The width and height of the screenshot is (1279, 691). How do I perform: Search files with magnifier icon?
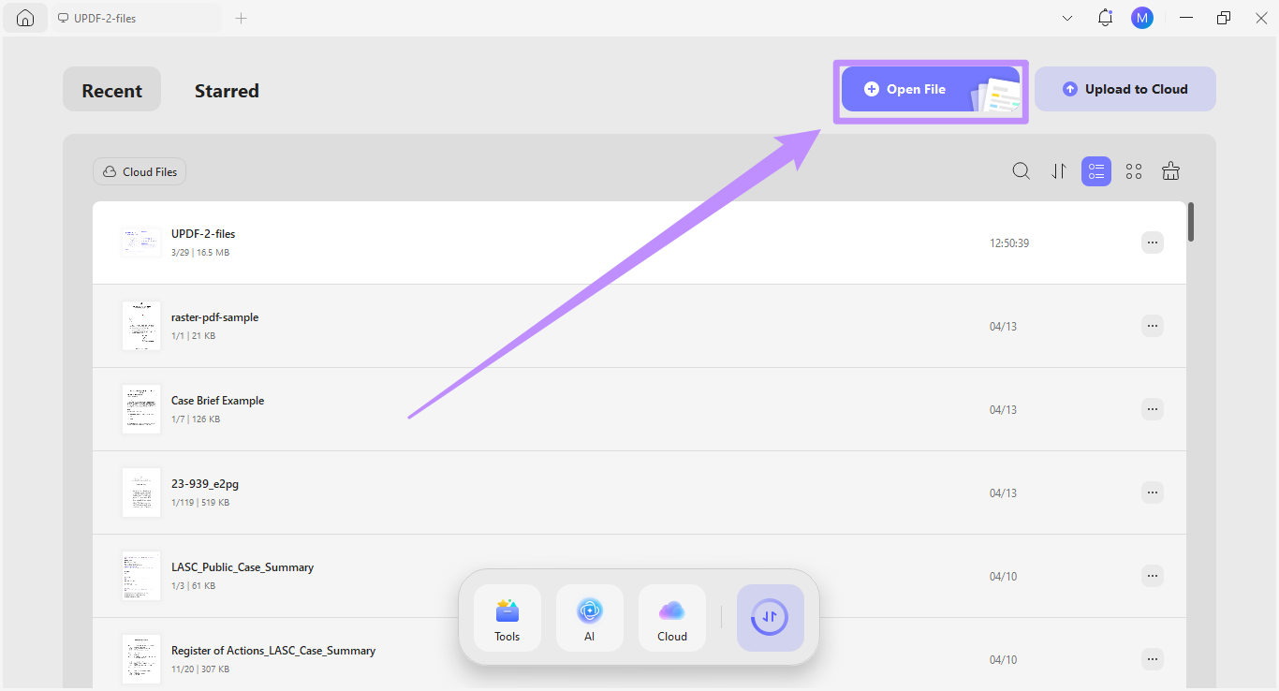coord(1022,171)
